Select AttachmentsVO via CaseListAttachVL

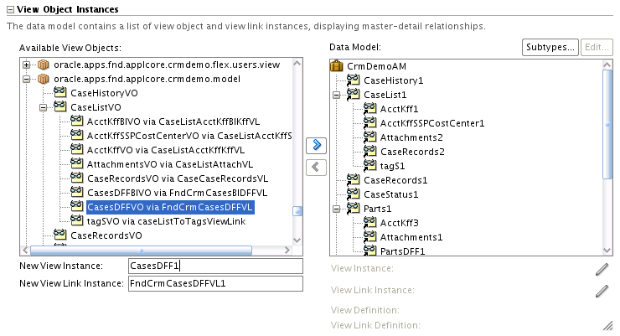tap(170, 164)
